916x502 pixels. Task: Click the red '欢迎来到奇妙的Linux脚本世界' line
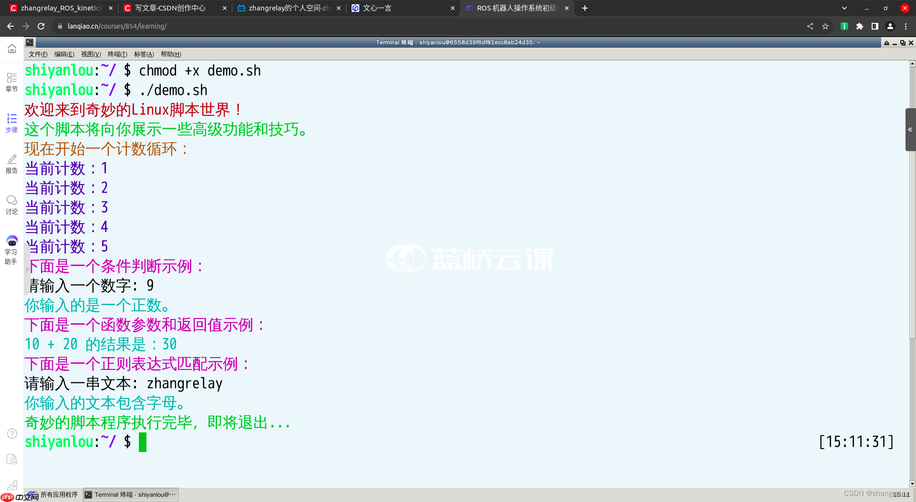[134, 110]
